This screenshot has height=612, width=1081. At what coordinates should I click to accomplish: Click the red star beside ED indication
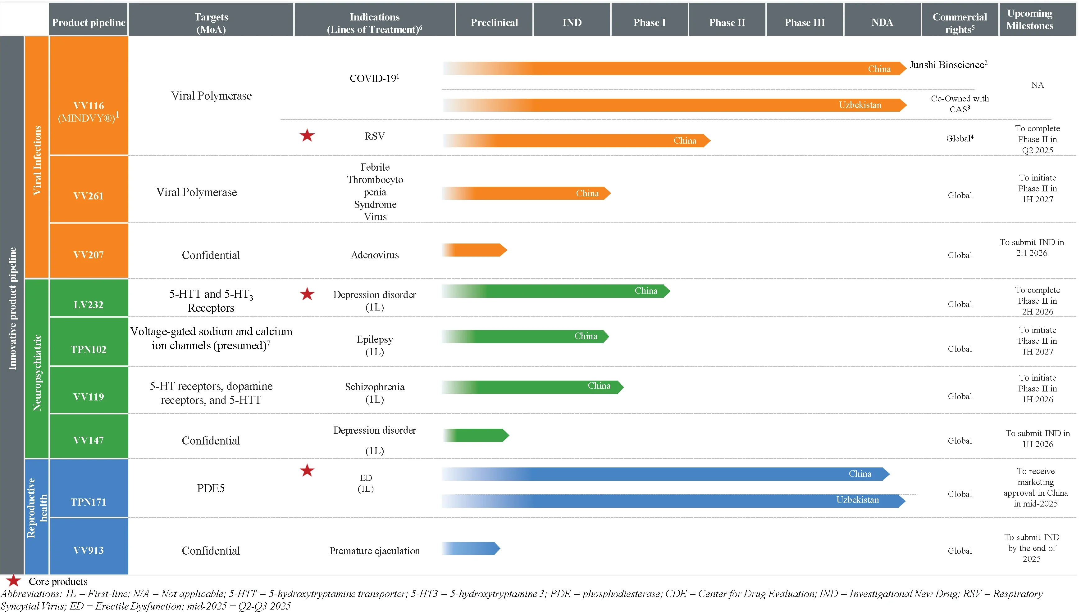click(x=307, y=470)
